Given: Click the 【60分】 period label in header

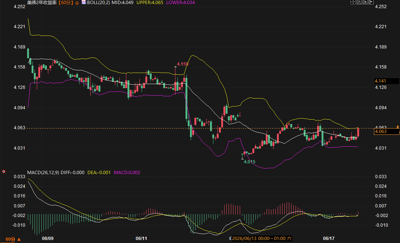Looking at the screenshot, I should 66,3.
